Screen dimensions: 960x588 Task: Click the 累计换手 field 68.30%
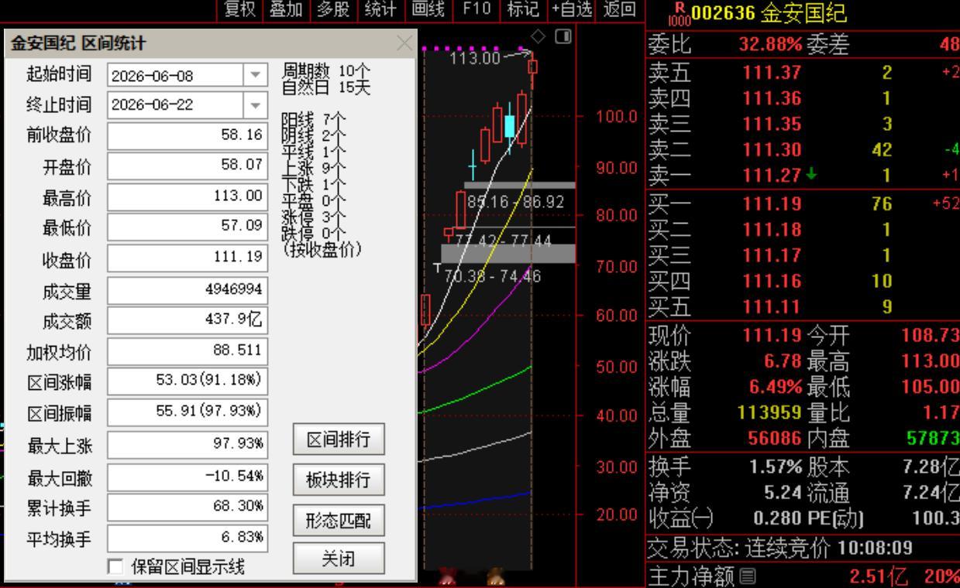(x=187, y=508)
